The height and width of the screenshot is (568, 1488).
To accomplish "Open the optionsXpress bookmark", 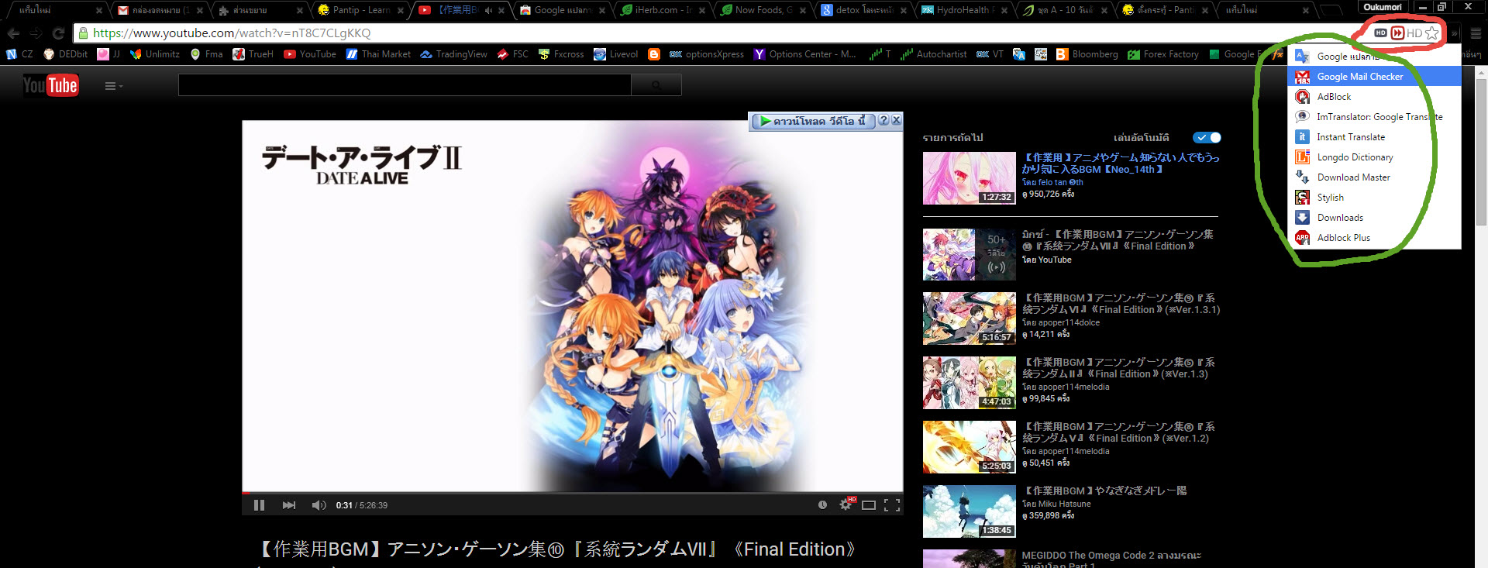I will (x=706, y=54).
